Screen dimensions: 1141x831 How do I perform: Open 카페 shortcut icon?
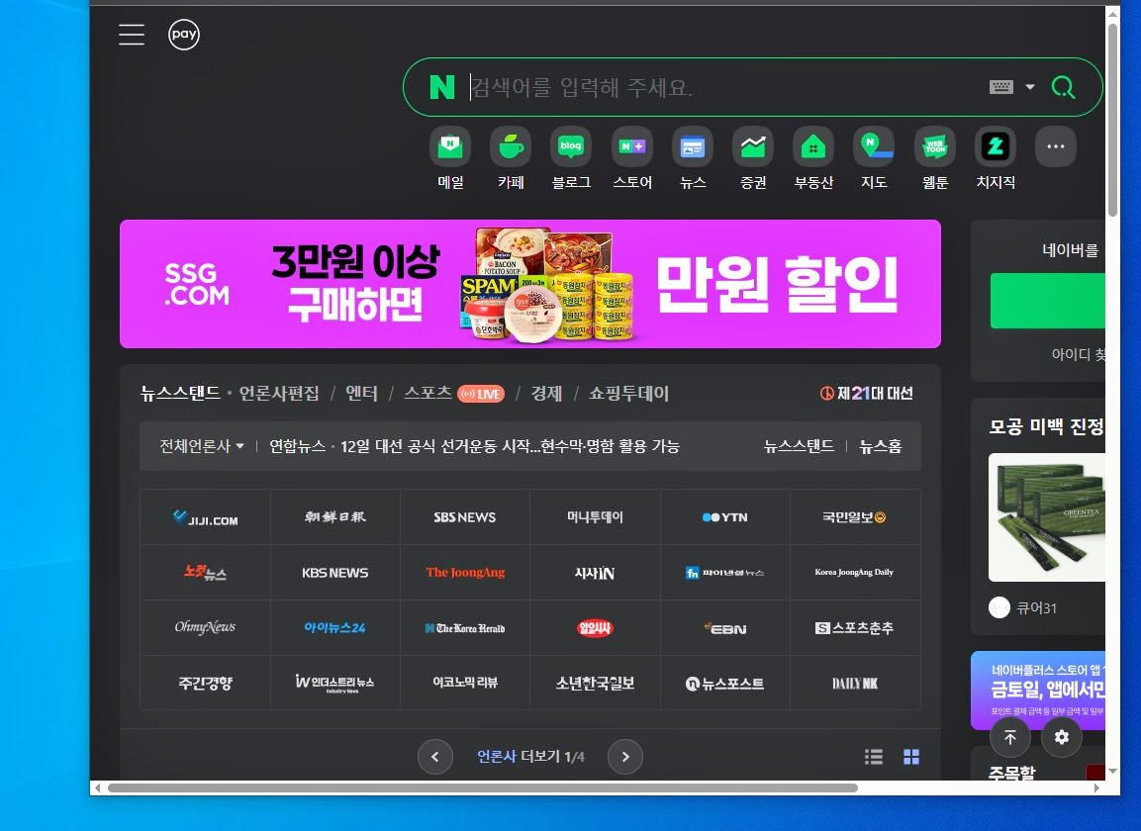511,146
